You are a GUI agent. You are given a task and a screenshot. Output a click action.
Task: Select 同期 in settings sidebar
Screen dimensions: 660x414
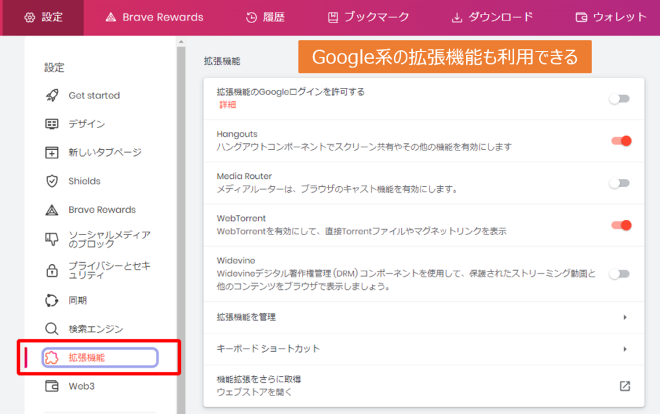tap(77, 300)
